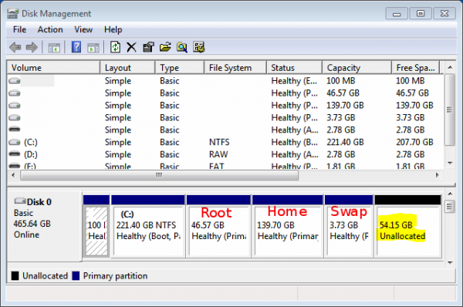Click the Forward arrow toolbar icon
463x307 pixels.
pos(32,47)
